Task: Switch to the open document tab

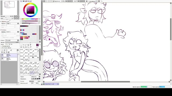Action: pos(51,84)
